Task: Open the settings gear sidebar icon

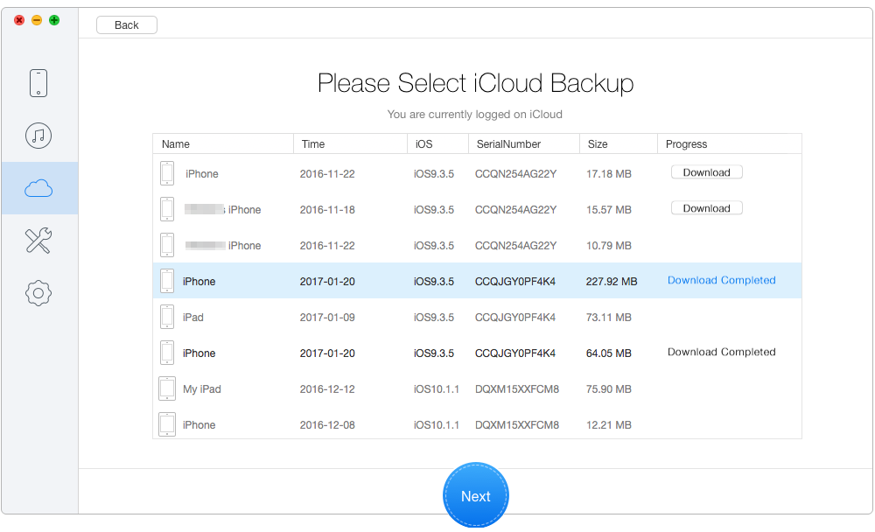Action: click(38, 293)
